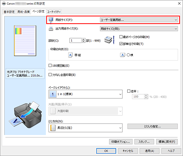Image resolution: width=183 pixels, height=156 pixels.
Task: Click the 部数(C) copies input field
Action: (x=76, y=40)
